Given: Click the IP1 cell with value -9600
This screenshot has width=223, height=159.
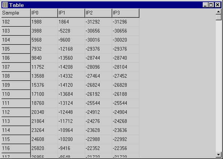Looking at the screenshot, I should tap(71, 40).
